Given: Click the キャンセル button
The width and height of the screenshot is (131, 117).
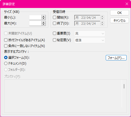Looking at the screenshot, I should click(119, 21).
